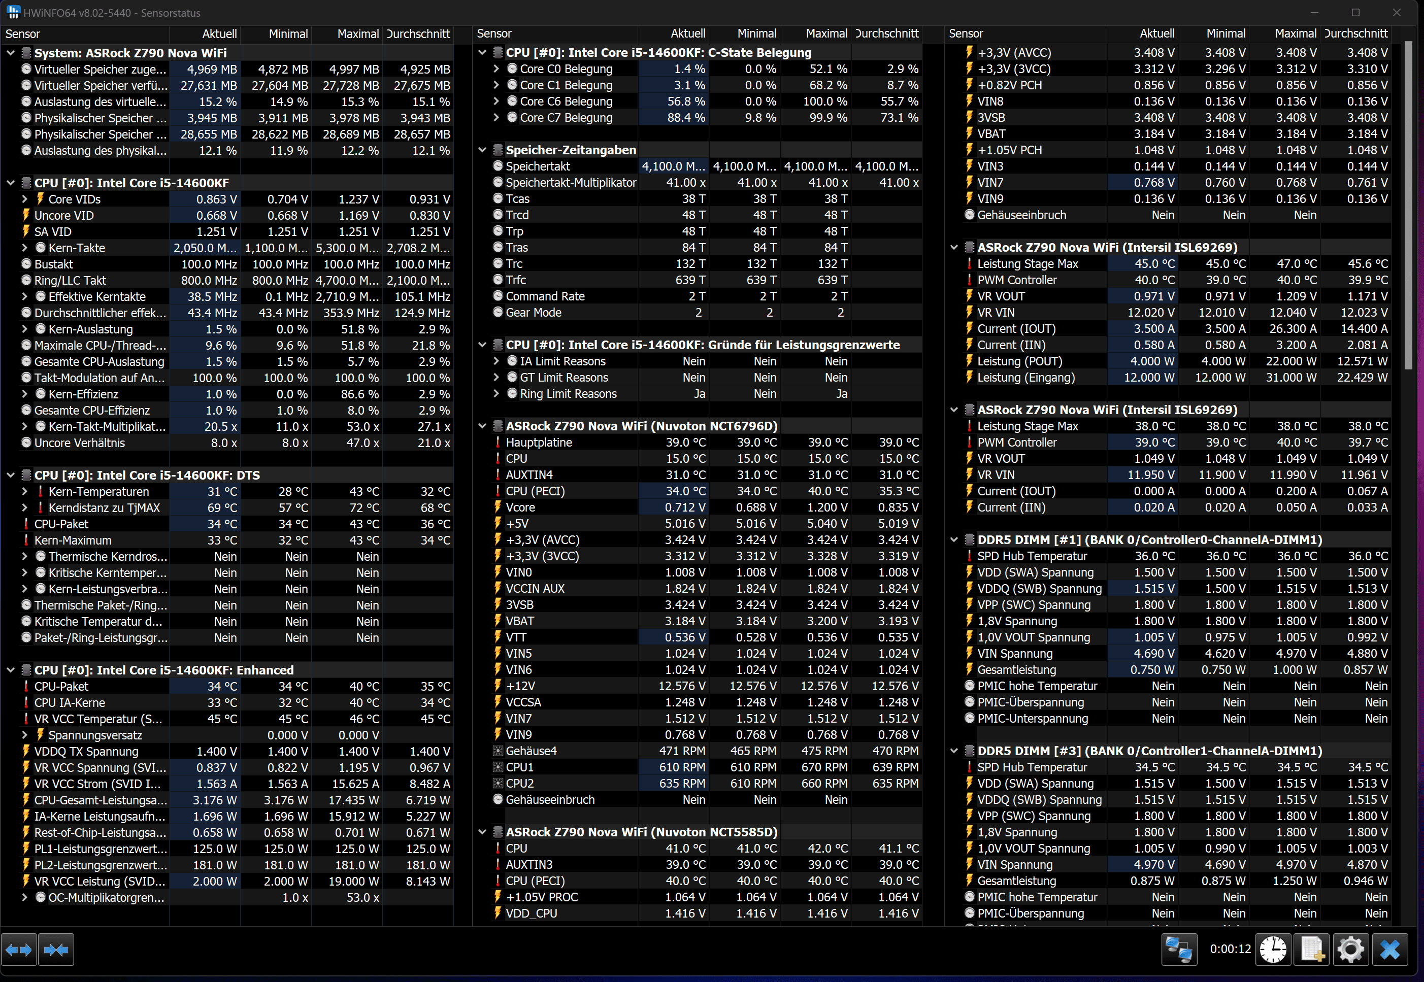Select the Gehäuse4 fan RPM row
1424x982 pixels.
coord(531,751)
